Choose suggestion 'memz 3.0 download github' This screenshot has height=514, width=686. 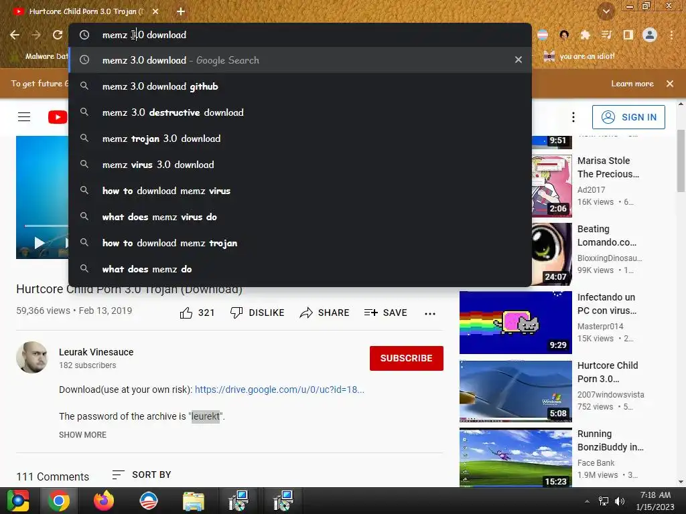point(300,86)
